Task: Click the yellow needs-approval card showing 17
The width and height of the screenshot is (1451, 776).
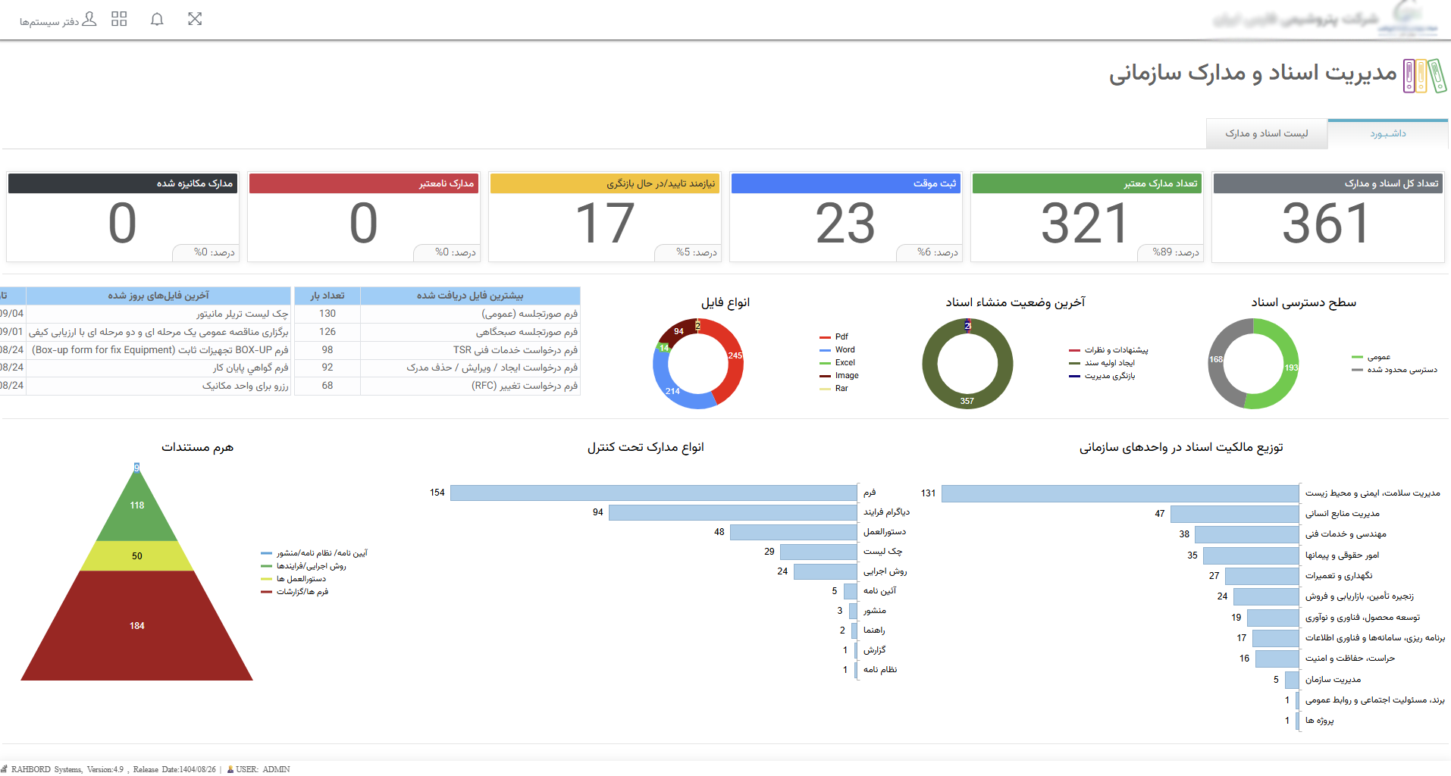Action: coord(605,217)
